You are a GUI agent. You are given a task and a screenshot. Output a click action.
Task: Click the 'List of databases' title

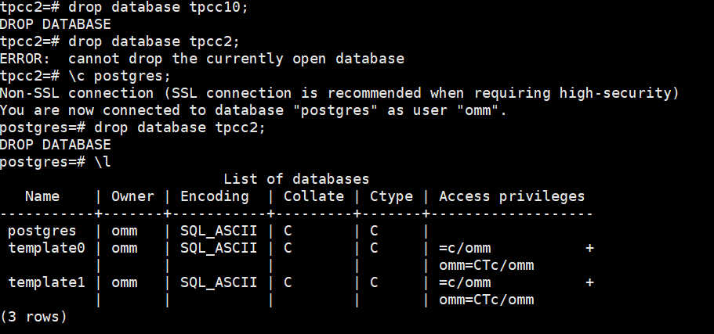click(296, 179)
